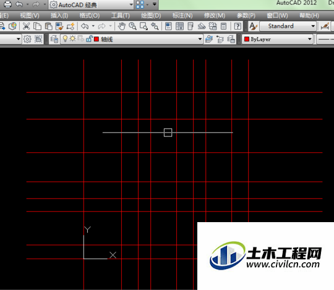Click the Cut scissors icon

click(x=26, y=27)
